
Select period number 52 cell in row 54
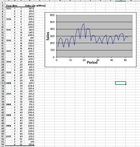tap(21, 144)
